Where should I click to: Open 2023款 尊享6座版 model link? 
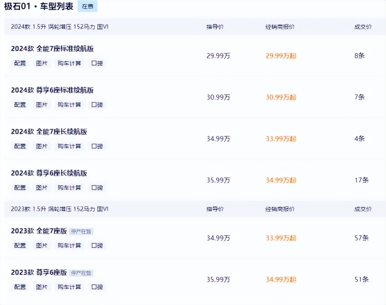point(39,272)
